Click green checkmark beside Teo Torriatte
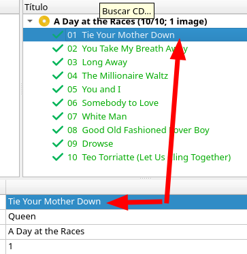 click(x=58, y=157)
